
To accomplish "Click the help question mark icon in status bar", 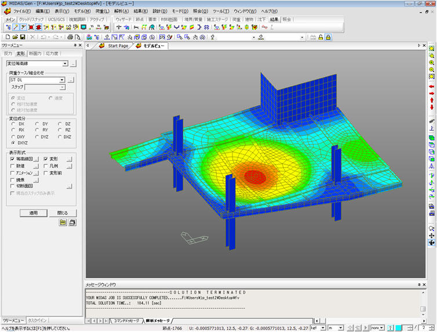I will coord(391,328).
